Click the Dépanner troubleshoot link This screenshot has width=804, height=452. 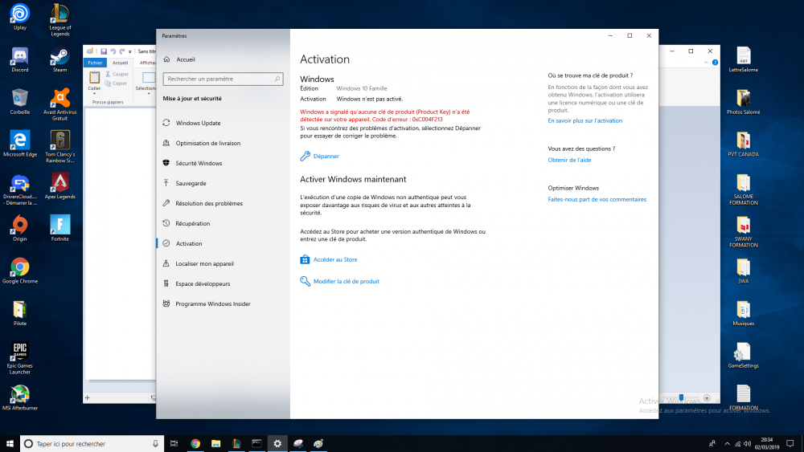tap(326, 157)
